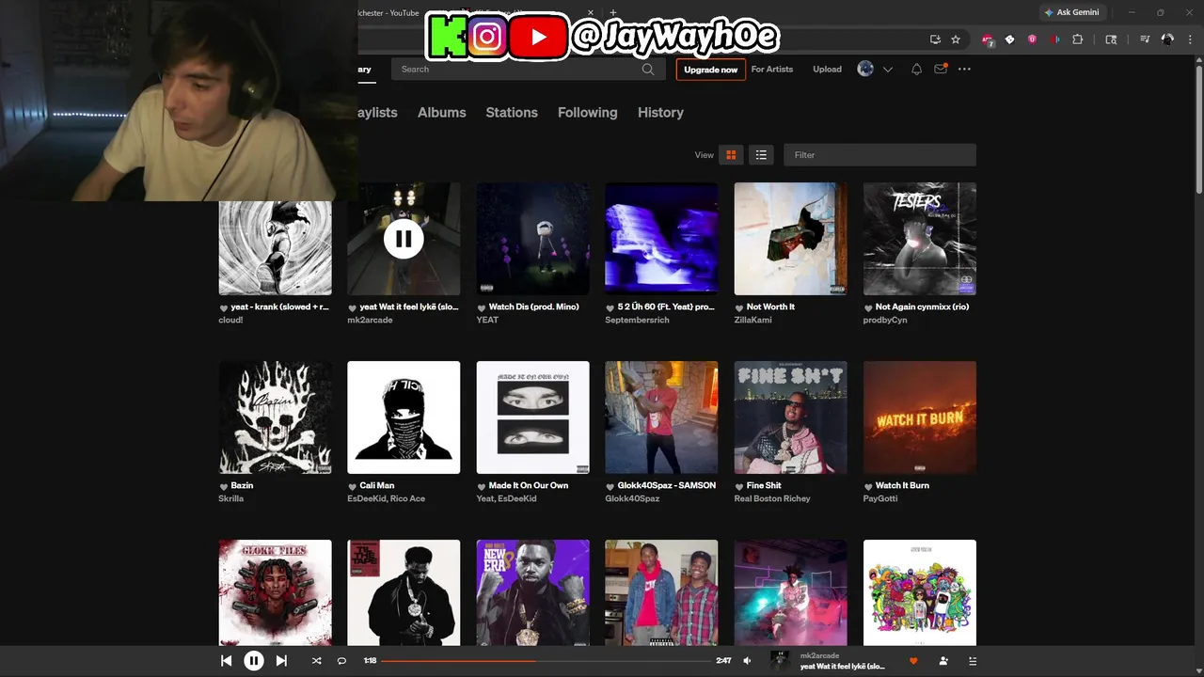Open the Fine Shit track title

764,485
